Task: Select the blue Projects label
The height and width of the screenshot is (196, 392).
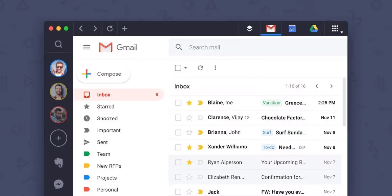Action: pyautogui.click(x=106, y=178)
